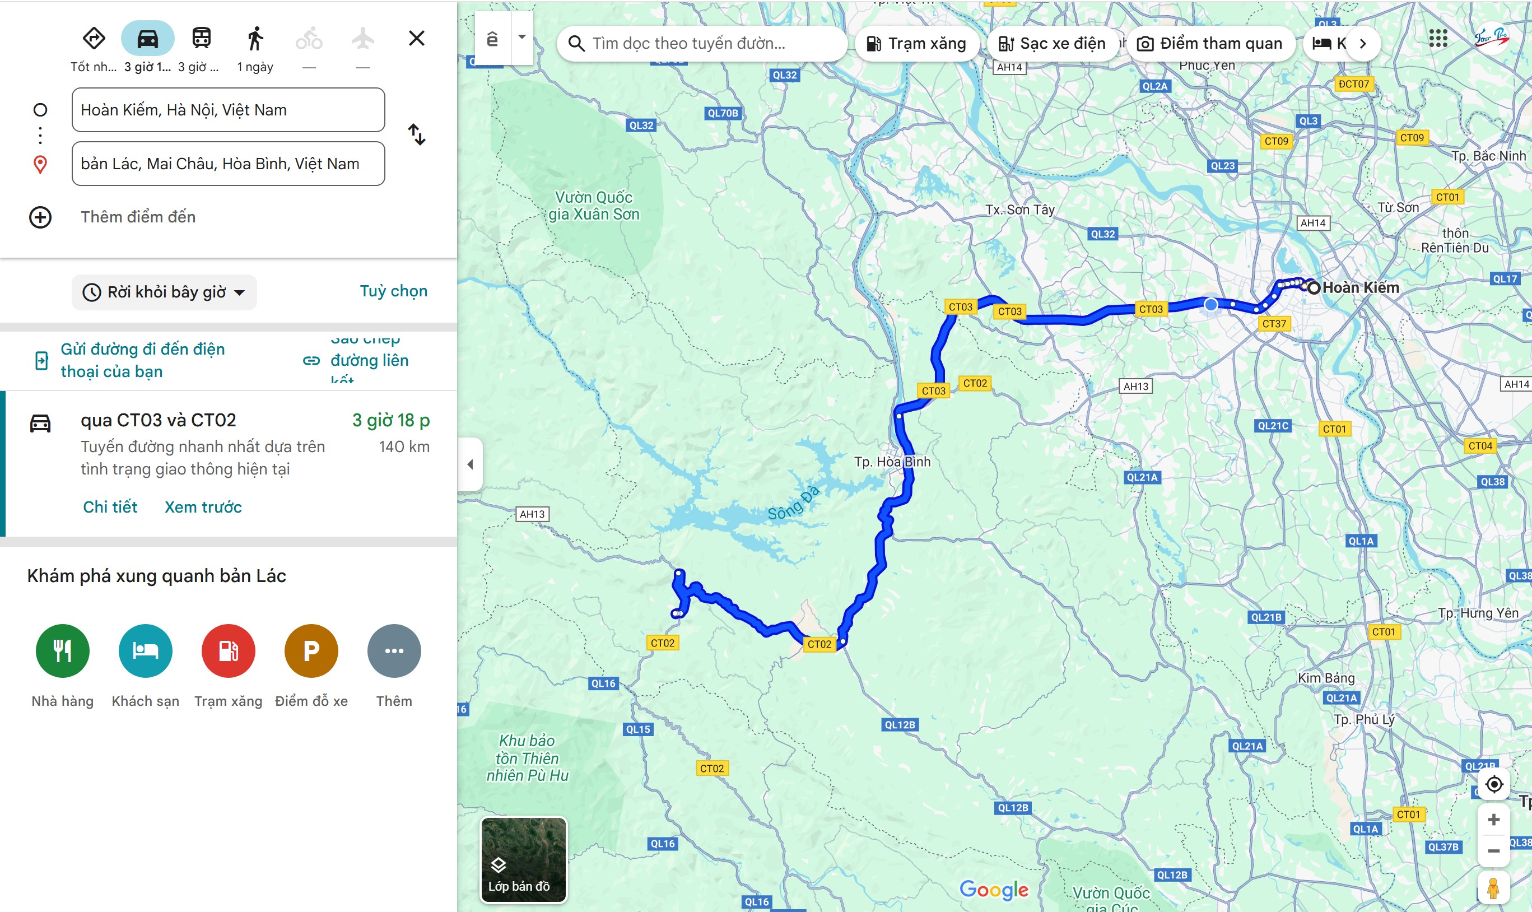The width and height of the screenshot is (1532, 912).
Task: Select the Điểm tham quan filter chip
Action: point(1209,44)
